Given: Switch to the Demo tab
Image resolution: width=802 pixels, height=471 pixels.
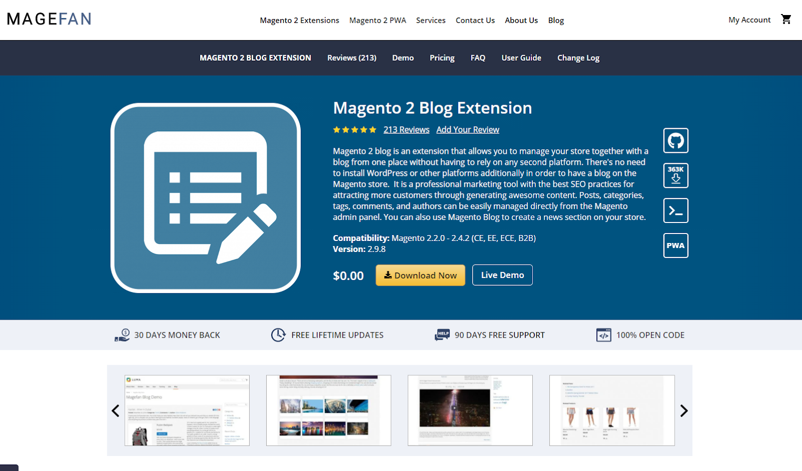Looking at the screenshot, I should [403, 58].
